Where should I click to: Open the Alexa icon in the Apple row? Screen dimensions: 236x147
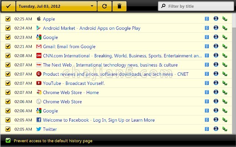point(216,19)
